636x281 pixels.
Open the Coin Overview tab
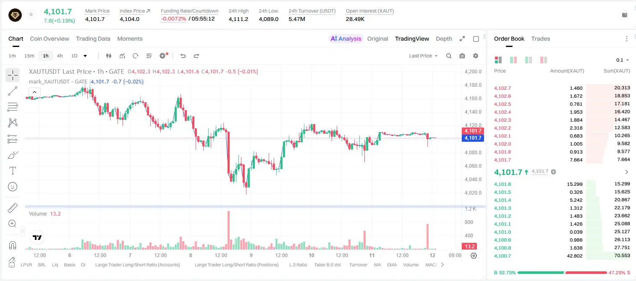click(x=50, y=39)
